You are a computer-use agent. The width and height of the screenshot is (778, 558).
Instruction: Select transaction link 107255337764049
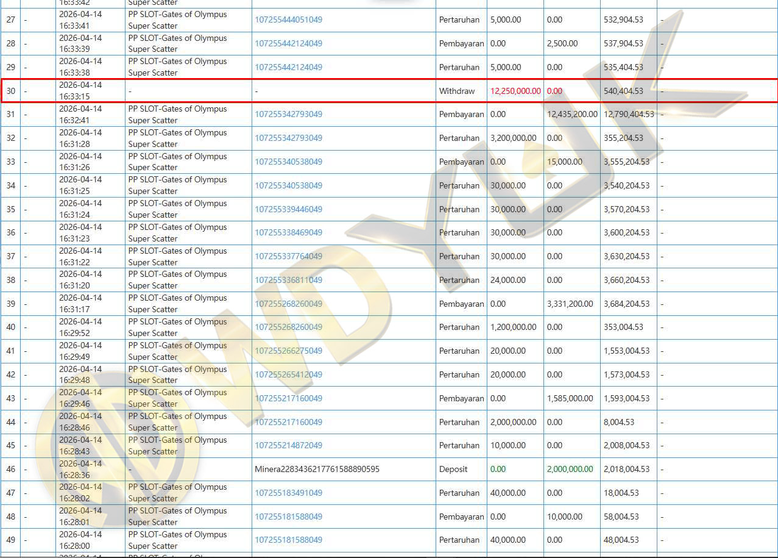(x=288, y=256)
